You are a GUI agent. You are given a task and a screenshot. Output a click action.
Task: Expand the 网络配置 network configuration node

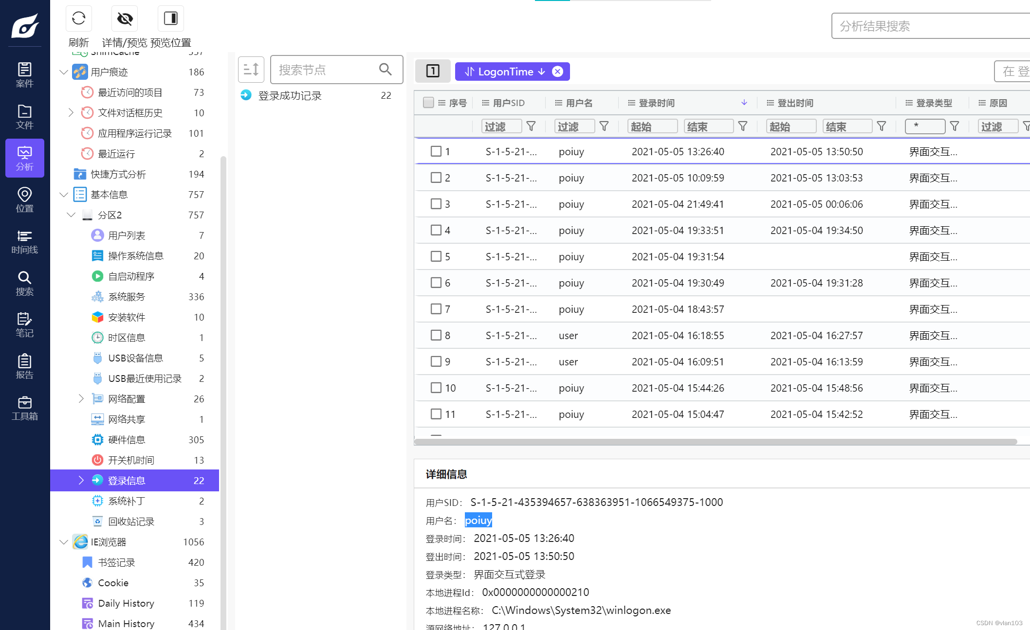(80, 398)
